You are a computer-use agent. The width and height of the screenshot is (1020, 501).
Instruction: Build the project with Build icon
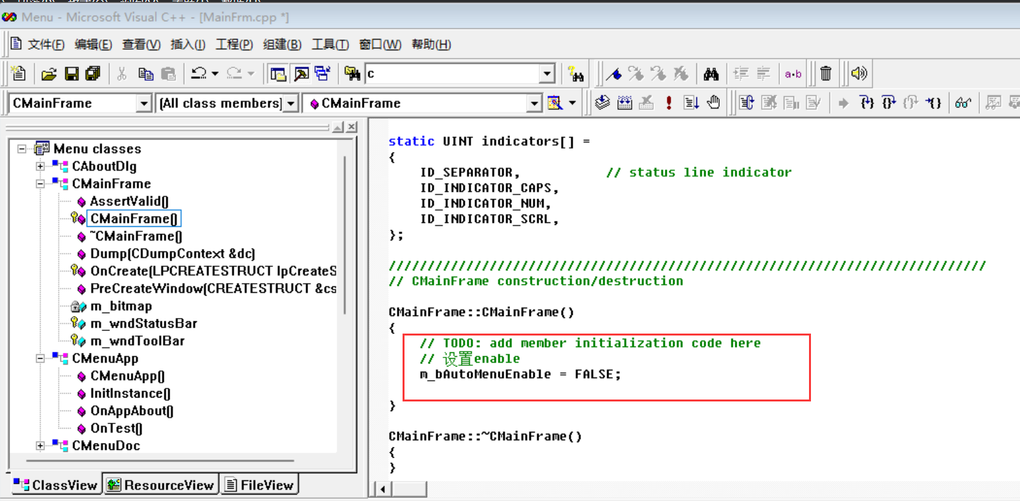[x=625, y=102]
